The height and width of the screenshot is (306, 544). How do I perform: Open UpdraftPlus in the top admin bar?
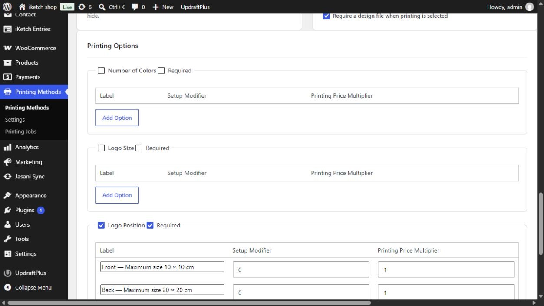[x=195, y=7]
